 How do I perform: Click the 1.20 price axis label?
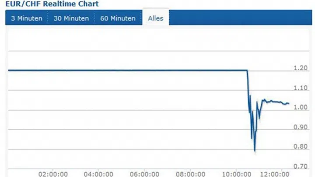301,68
